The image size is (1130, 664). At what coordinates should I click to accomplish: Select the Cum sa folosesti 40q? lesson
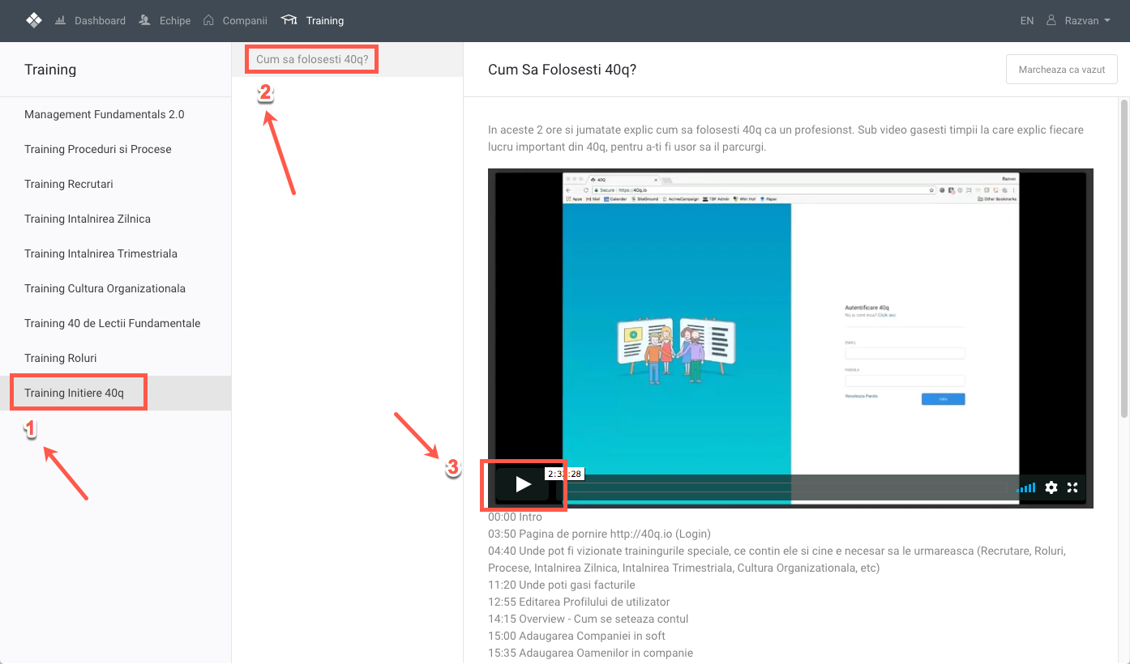(312, 59)
